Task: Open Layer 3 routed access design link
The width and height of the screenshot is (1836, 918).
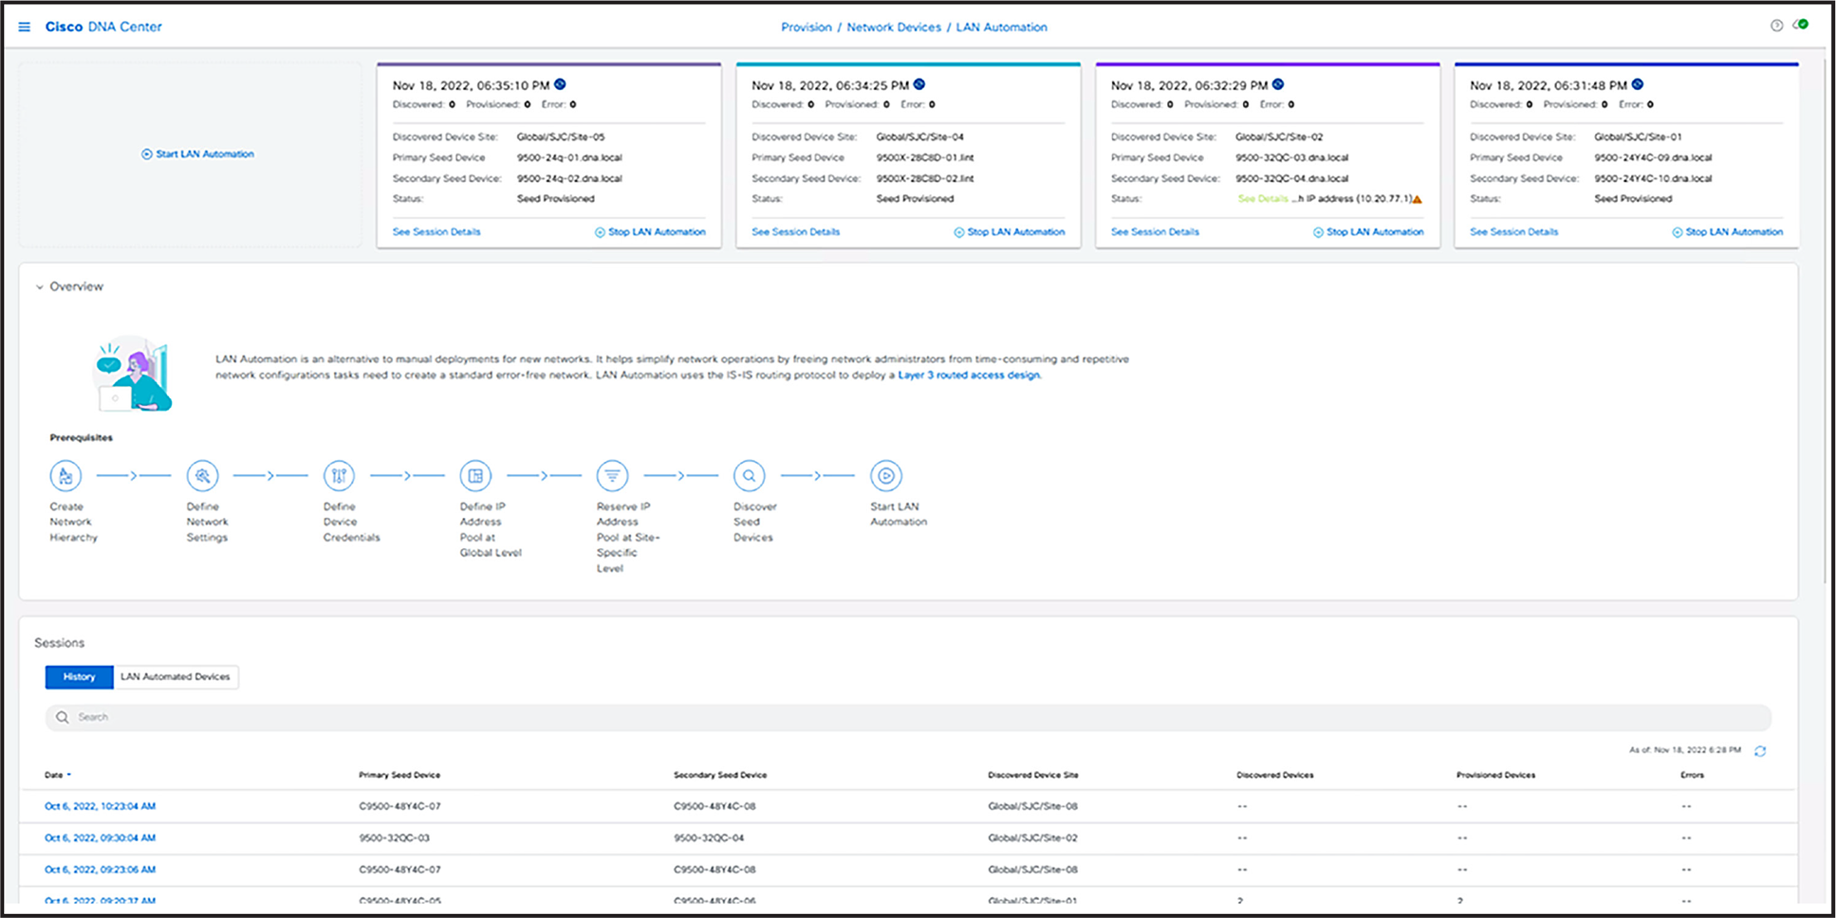Action: (969, 376)
